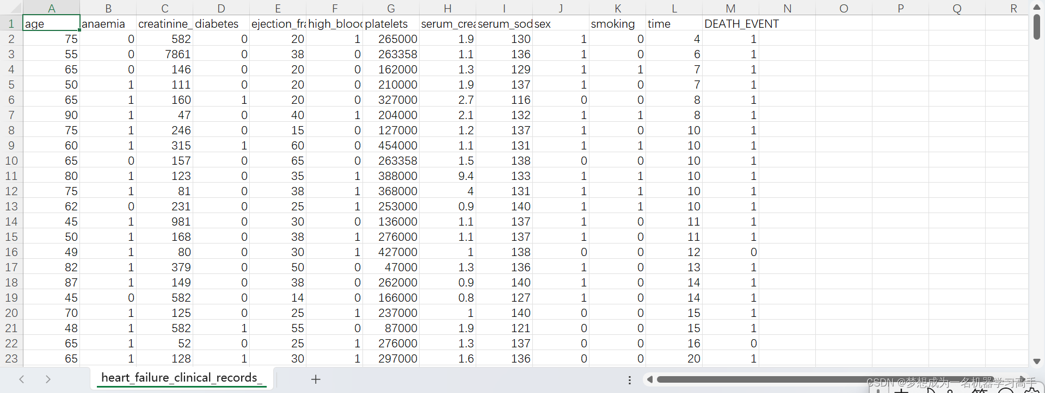Viewport: 1045px width, 393px height.
Task: Select row 7 header
Action: coord(11,115)
